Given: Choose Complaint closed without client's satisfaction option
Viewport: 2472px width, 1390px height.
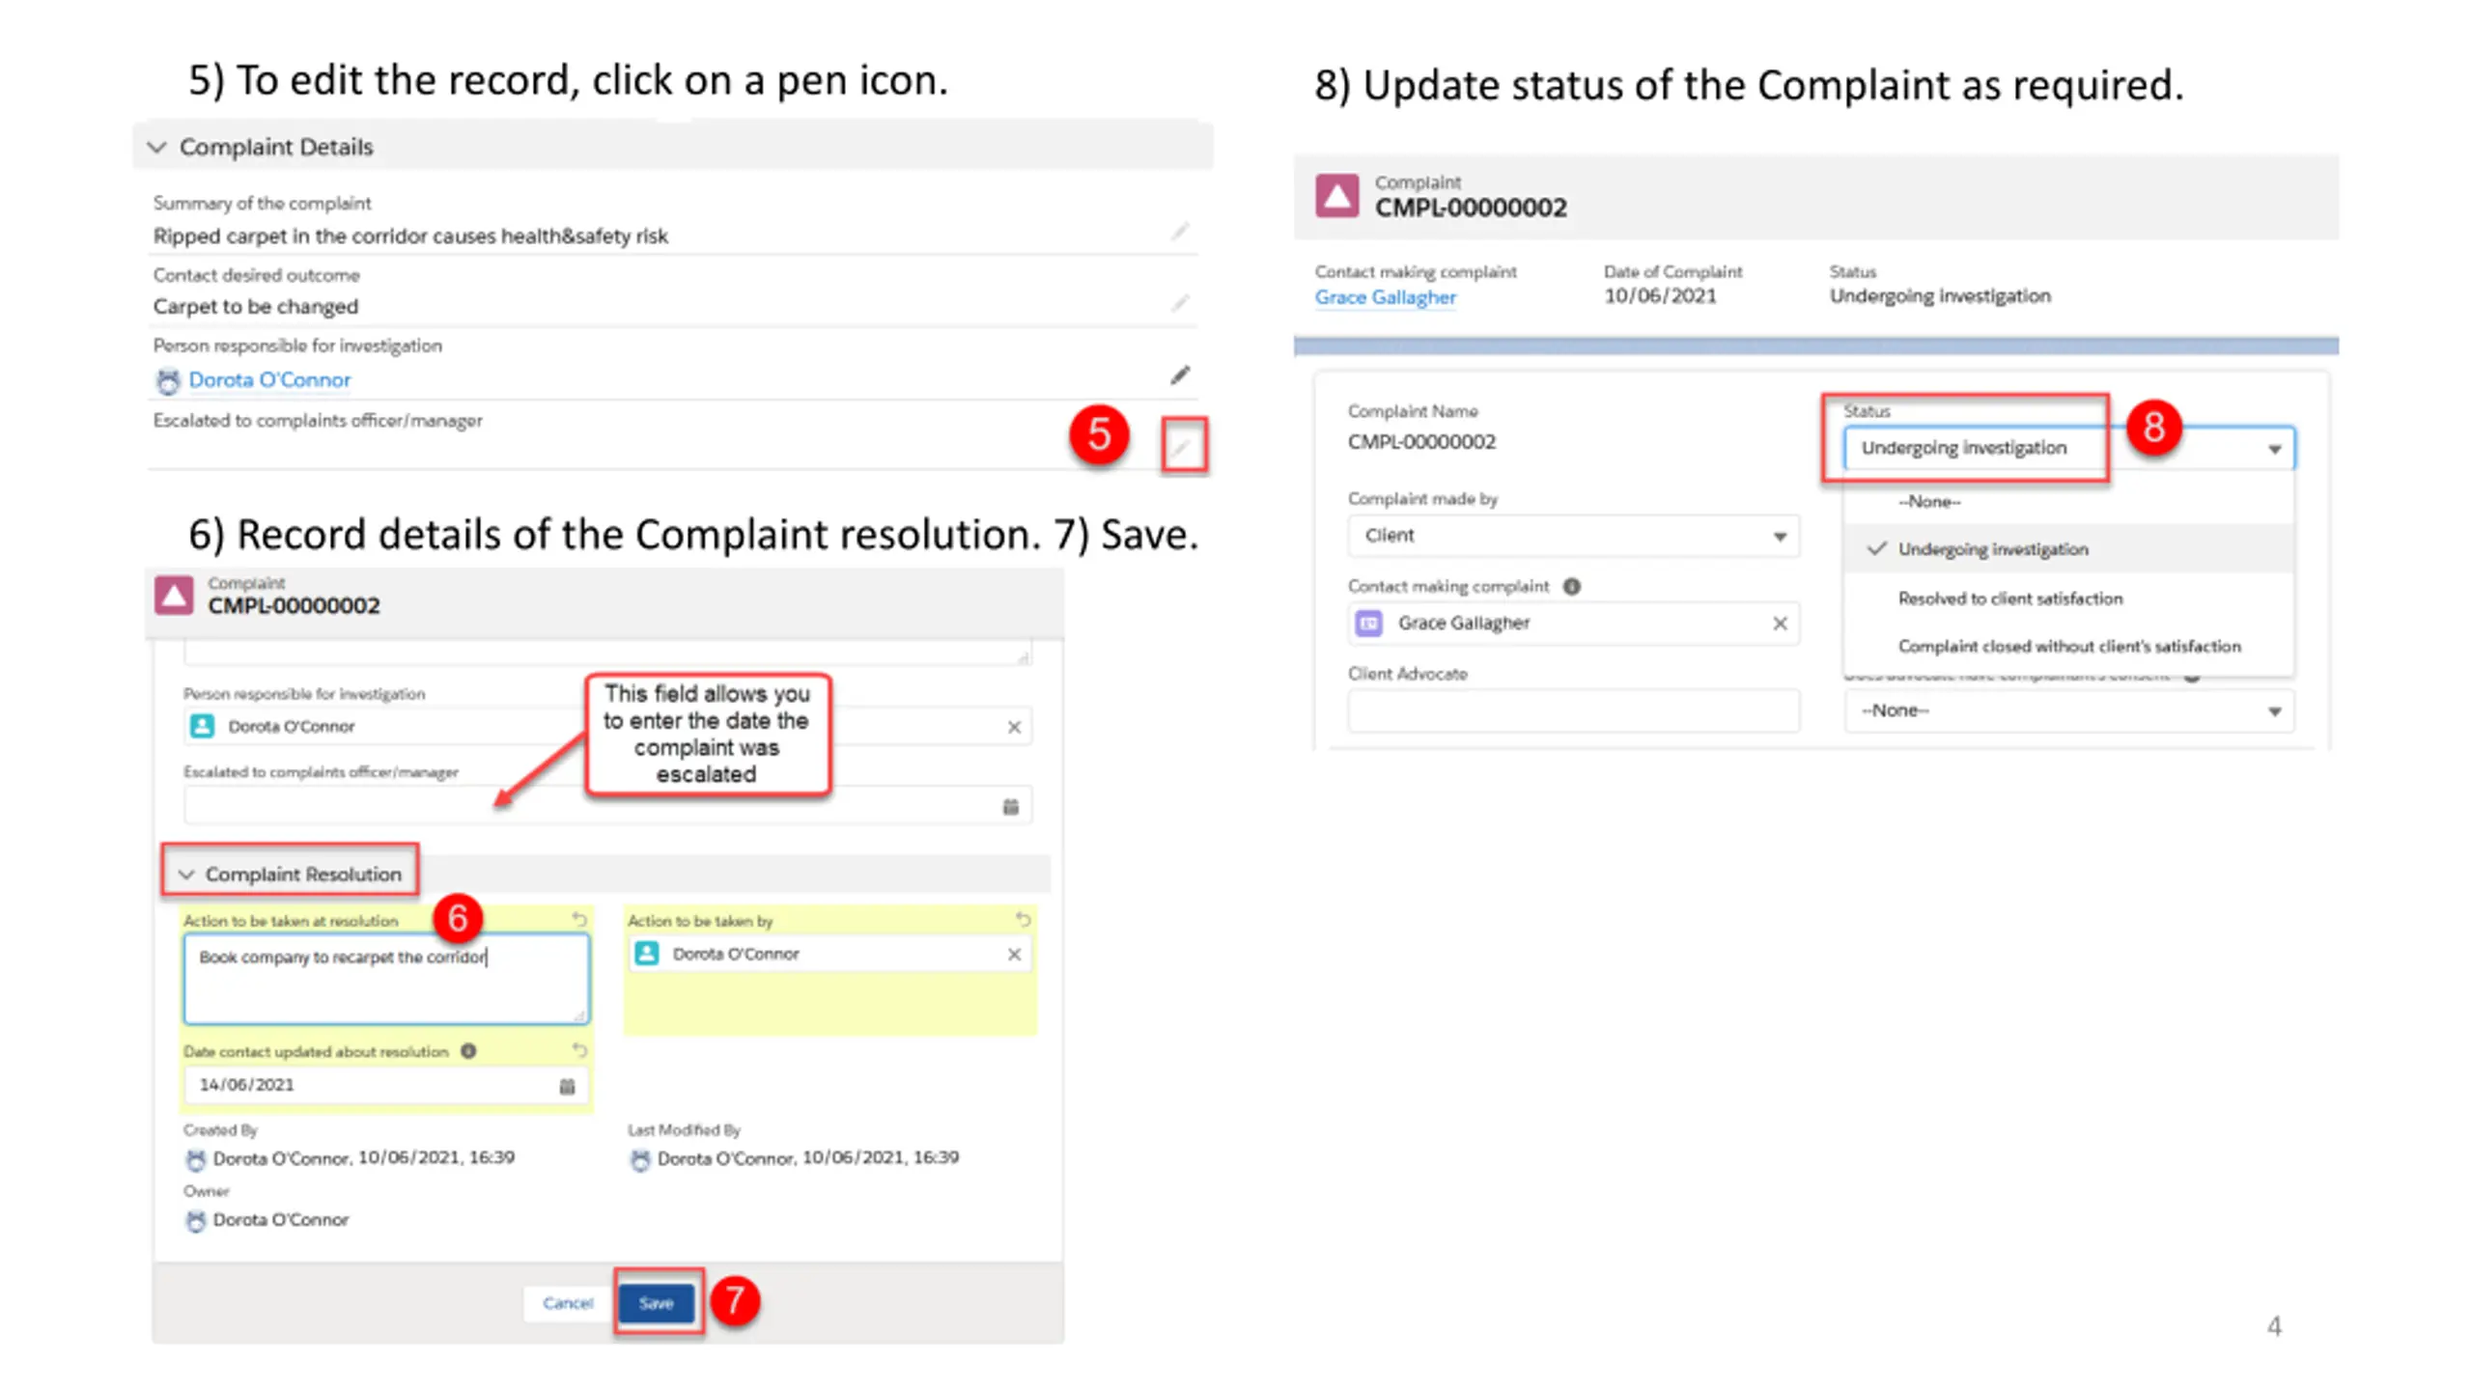Looking at the screenshot, I should click(x=2068, y=646).
